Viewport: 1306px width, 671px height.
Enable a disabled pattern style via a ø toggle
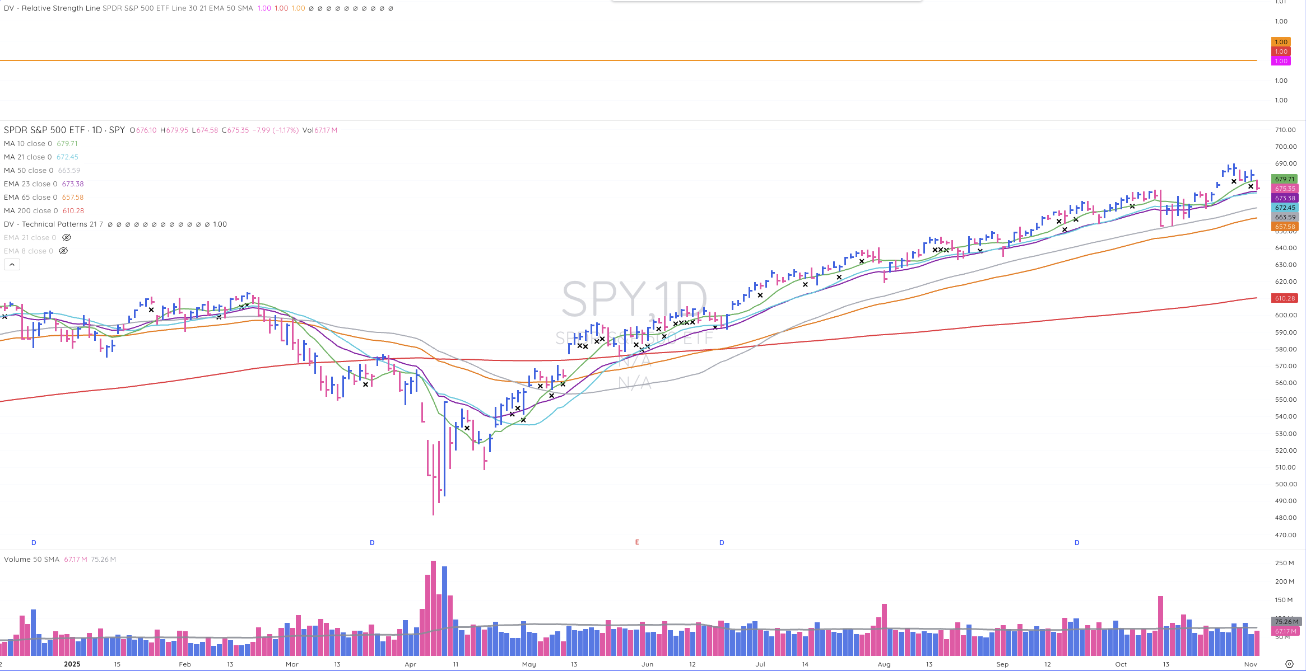click(141, 224)
